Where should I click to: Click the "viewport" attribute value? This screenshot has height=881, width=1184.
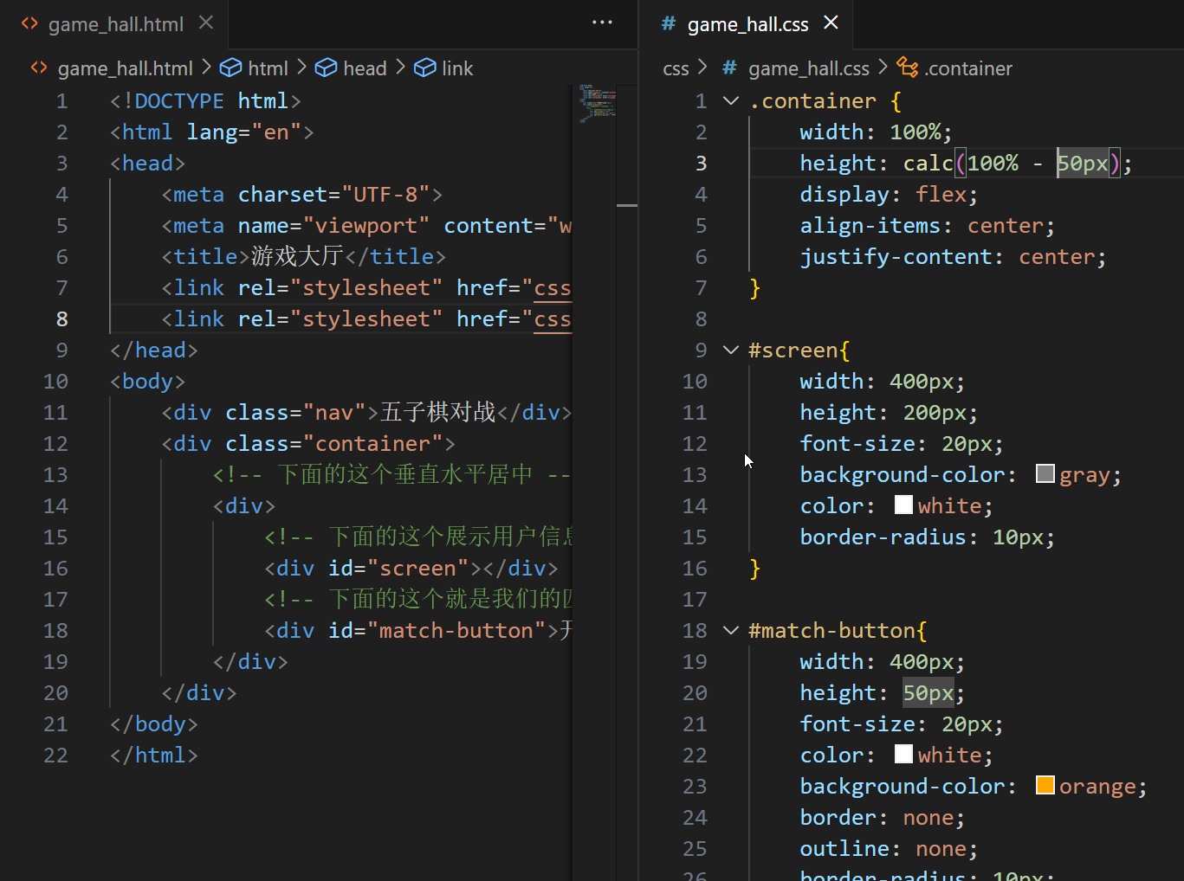366,226
